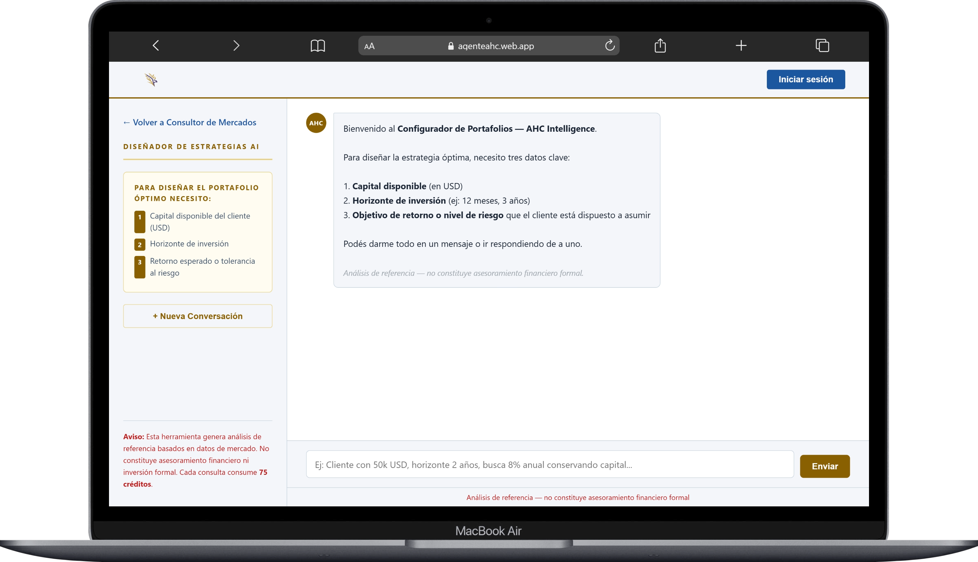Image resolution: width=978 pixels, height=562 pixels.
Task: Click the address bar showing agenteahc.web.app
Action: click(x=489, y=46)
